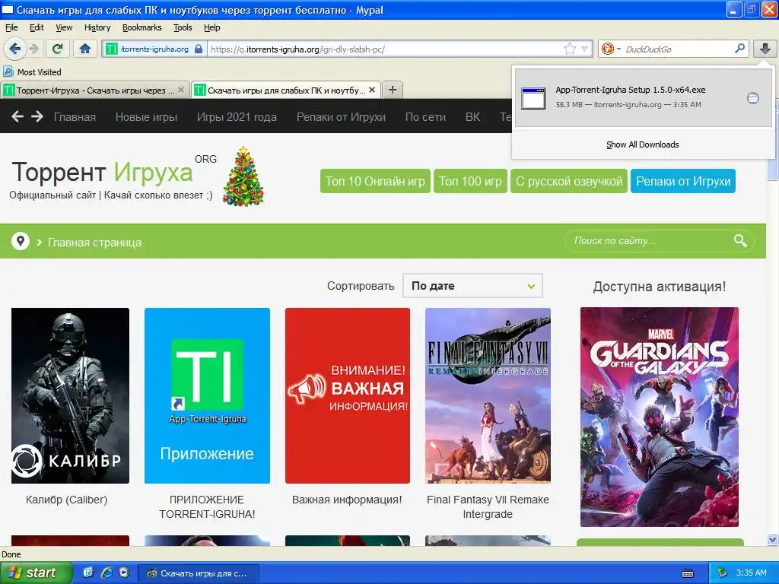Open the Edit menu

click(x=37, y=27)
